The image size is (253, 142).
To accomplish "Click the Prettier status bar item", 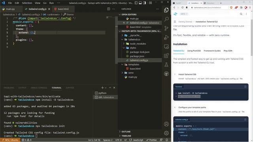I will tap(151, 140).
